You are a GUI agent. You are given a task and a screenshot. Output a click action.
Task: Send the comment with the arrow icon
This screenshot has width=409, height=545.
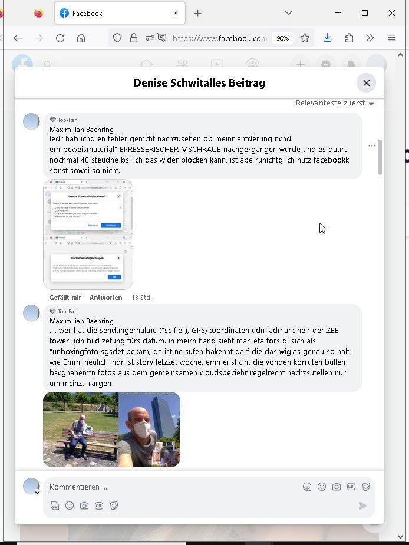tap(363, 506)
